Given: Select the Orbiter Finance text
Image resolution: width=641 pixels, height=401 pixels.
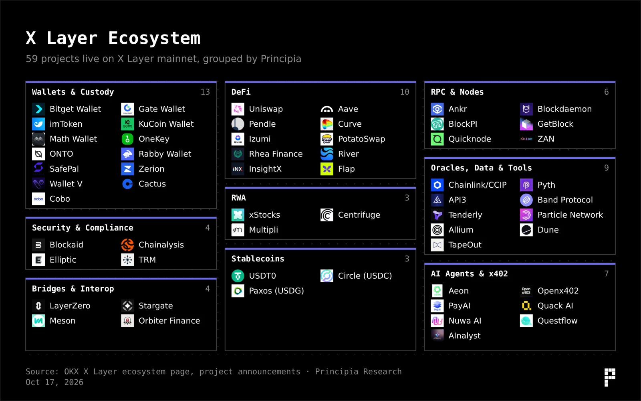Looking at the screenshot, I should click(x=169, y=321).
